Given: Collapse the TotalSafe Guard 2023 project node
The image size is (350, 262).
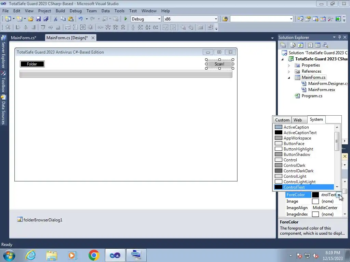Looking at the screenshot, I should click(282, 59).
